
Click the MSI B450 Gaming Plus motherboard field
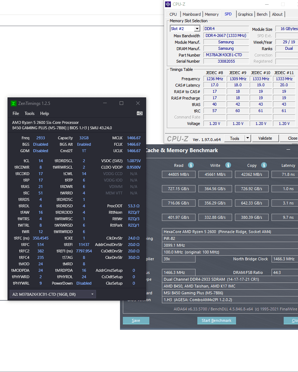pos(230,293)
